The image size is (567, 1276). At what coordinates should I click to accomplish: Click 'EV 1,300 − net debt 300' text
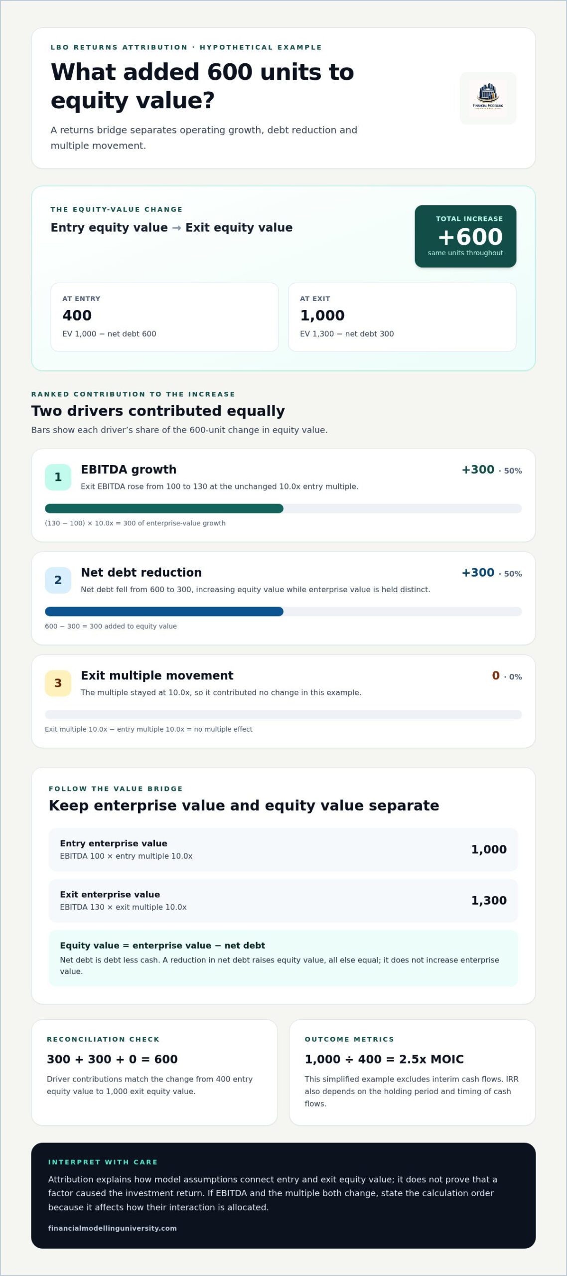pos(347,334)
